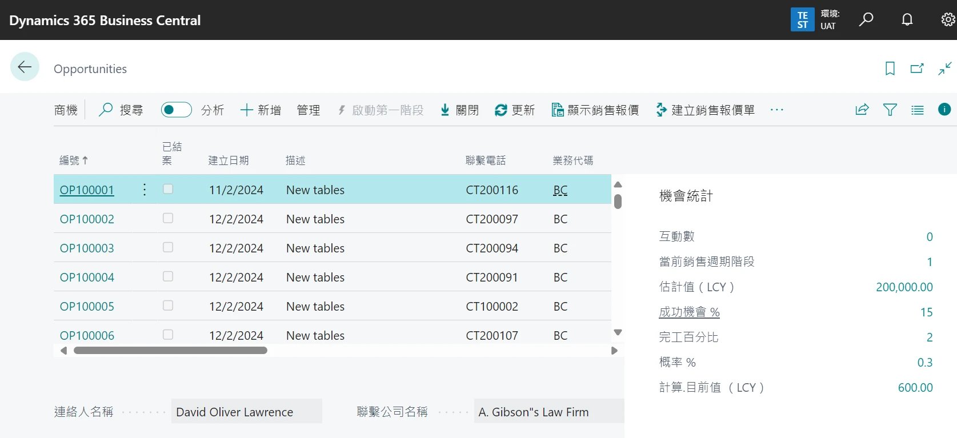This screenshot has width=957, height=438.
Task: Expand more actions ellipsis in toolbar
Action: tap(776, 110)
